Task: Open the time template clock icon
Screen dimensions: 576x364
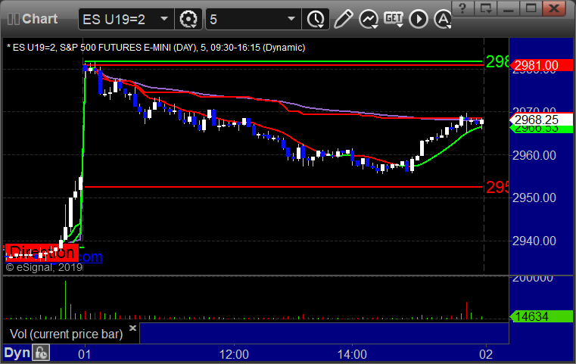Action: point(316,19)
